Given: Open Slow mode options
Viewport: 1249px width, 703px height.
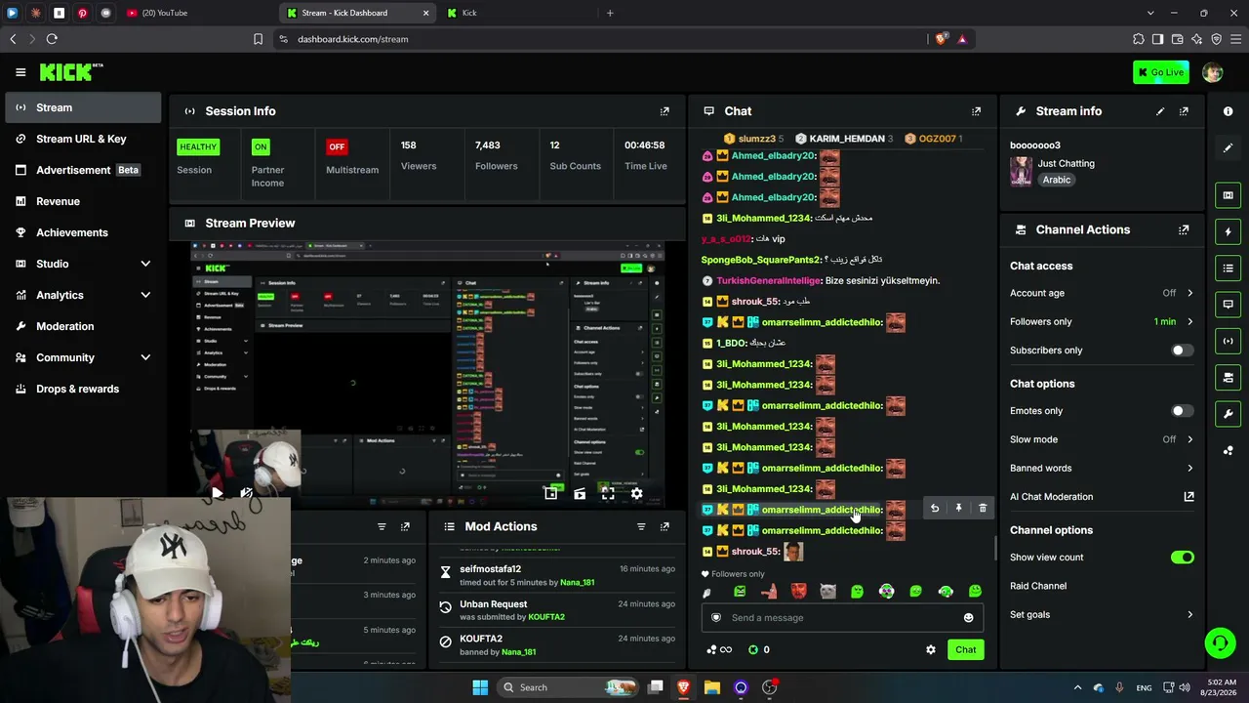Looking at the screenshot, I should tap(1102, 439).
